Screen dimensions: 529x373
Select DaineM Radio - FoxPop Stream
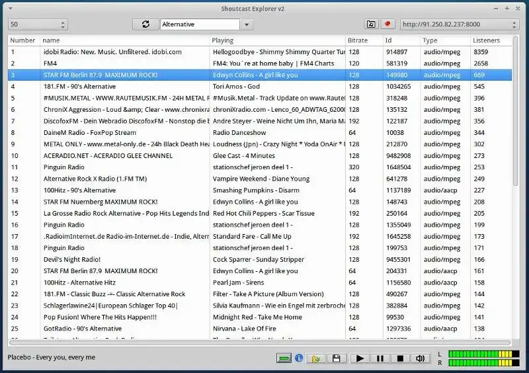[x=260, y=133]
